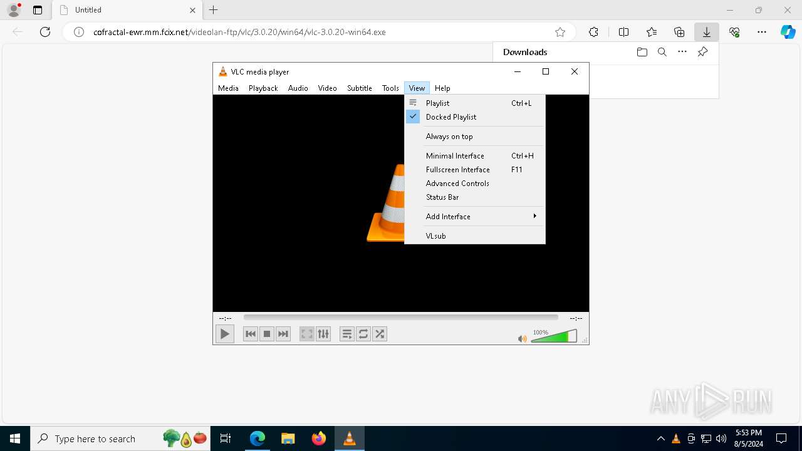Close the open View menu

tap(417, 88)
